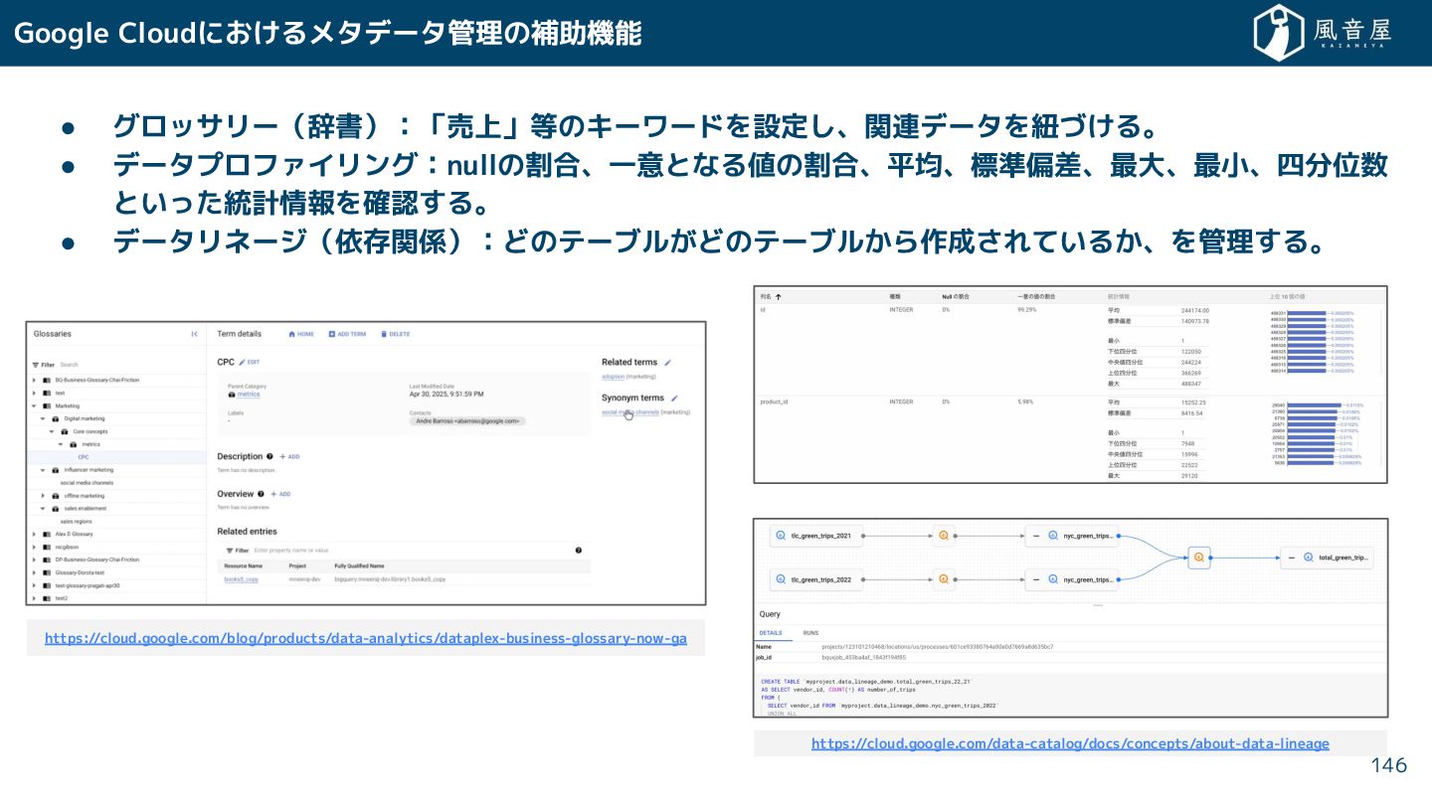The image size is (1432, 805).
Task: Expand the offline marketing category
Action: point(43,495)
